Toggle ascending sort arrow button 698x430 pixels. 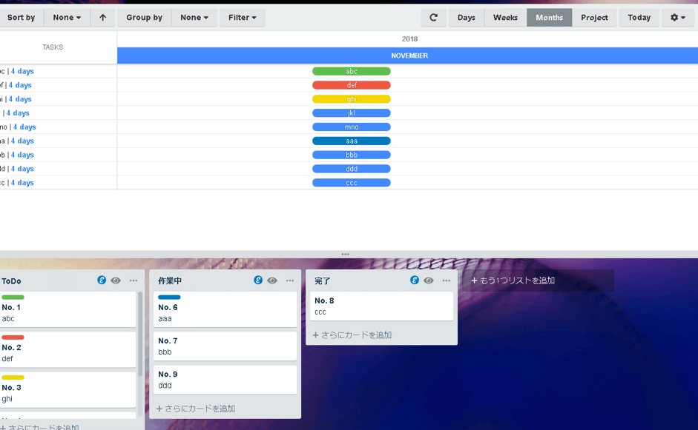[x=102, y=18]
